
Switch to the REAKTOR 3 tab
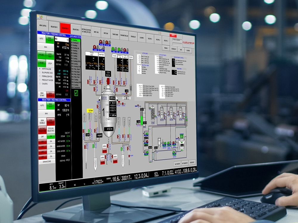tap(76, 30)
